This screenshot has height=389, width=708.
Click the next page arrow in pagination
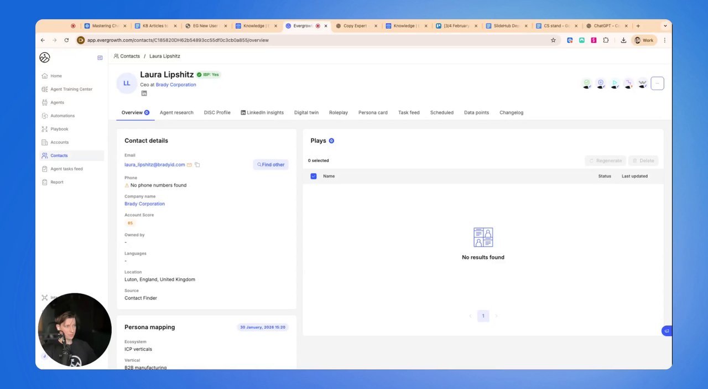click(496, 316)
